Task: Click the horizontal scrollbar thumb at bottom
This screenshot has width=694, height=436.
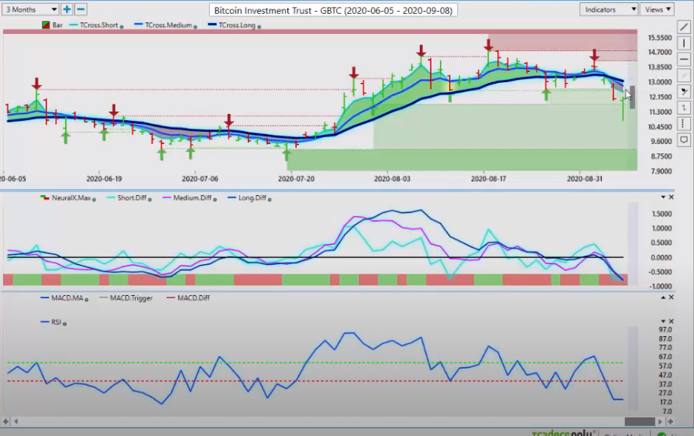Action: [640, 421]
